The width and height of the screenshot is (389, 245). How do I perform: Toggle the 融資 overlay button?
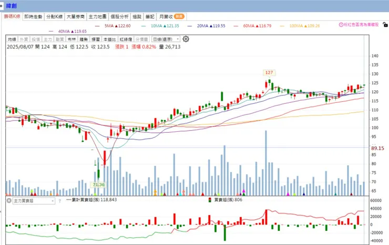pyautogui.click(x=59, y=39)
